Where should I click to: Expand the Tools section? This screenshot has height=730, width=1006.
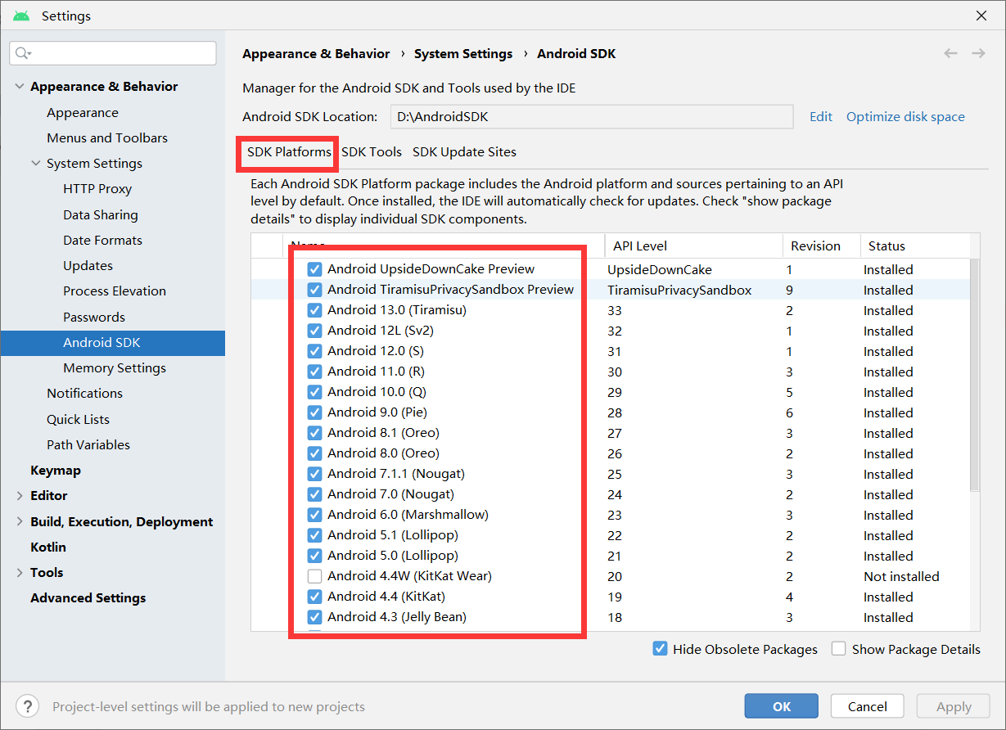[x=20, y=573]
